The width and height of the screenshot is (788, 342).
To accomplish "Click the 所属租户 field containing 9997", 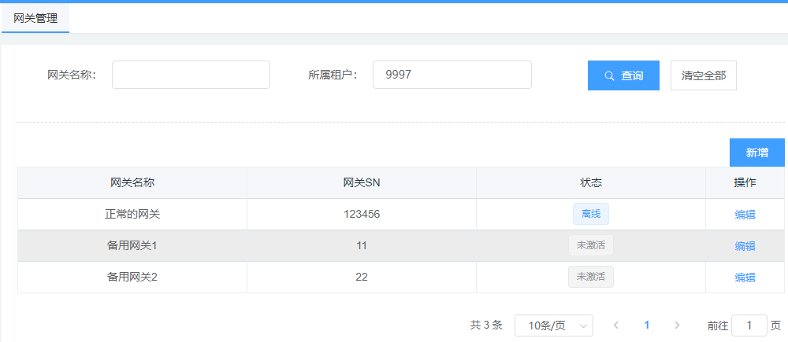I will (x=452, y=75).
